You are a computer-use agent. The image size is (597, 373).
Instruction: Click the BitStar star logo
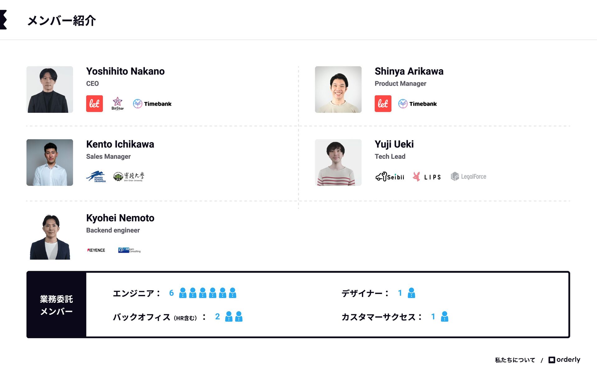[118, 104]
